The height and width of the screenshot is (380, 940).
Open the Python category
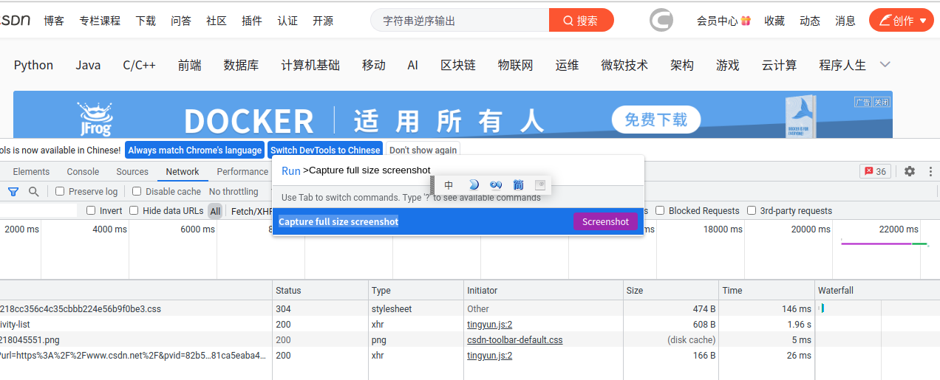[33, 65]
